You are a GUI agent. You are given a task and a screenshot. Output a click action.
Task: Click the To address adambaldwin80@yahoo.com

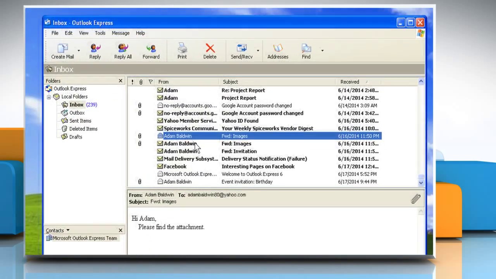[217, 195]
